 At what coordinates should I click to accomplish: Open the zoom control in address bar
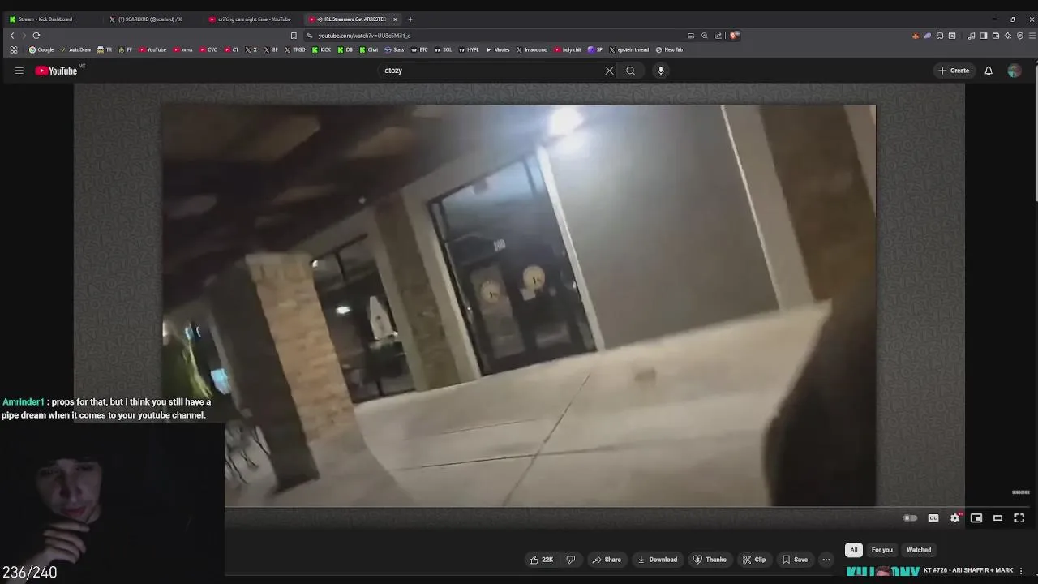[x=705, y=36]
